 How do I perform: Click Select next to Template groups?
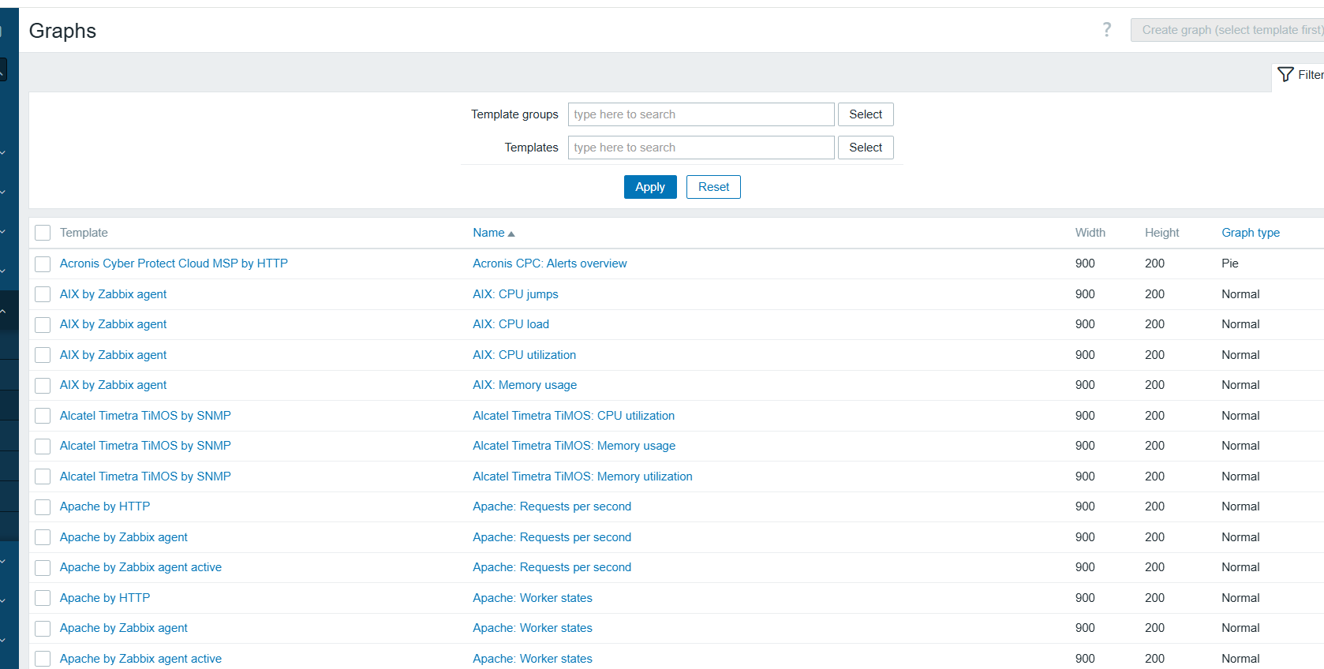[x=866, y=114]
